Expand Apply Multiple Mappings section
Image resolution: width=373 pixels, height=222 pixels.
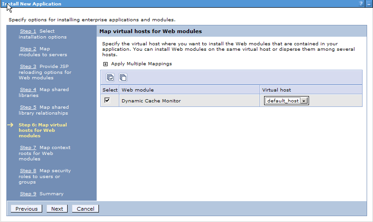pyautogui.click(x=105, y=64)
